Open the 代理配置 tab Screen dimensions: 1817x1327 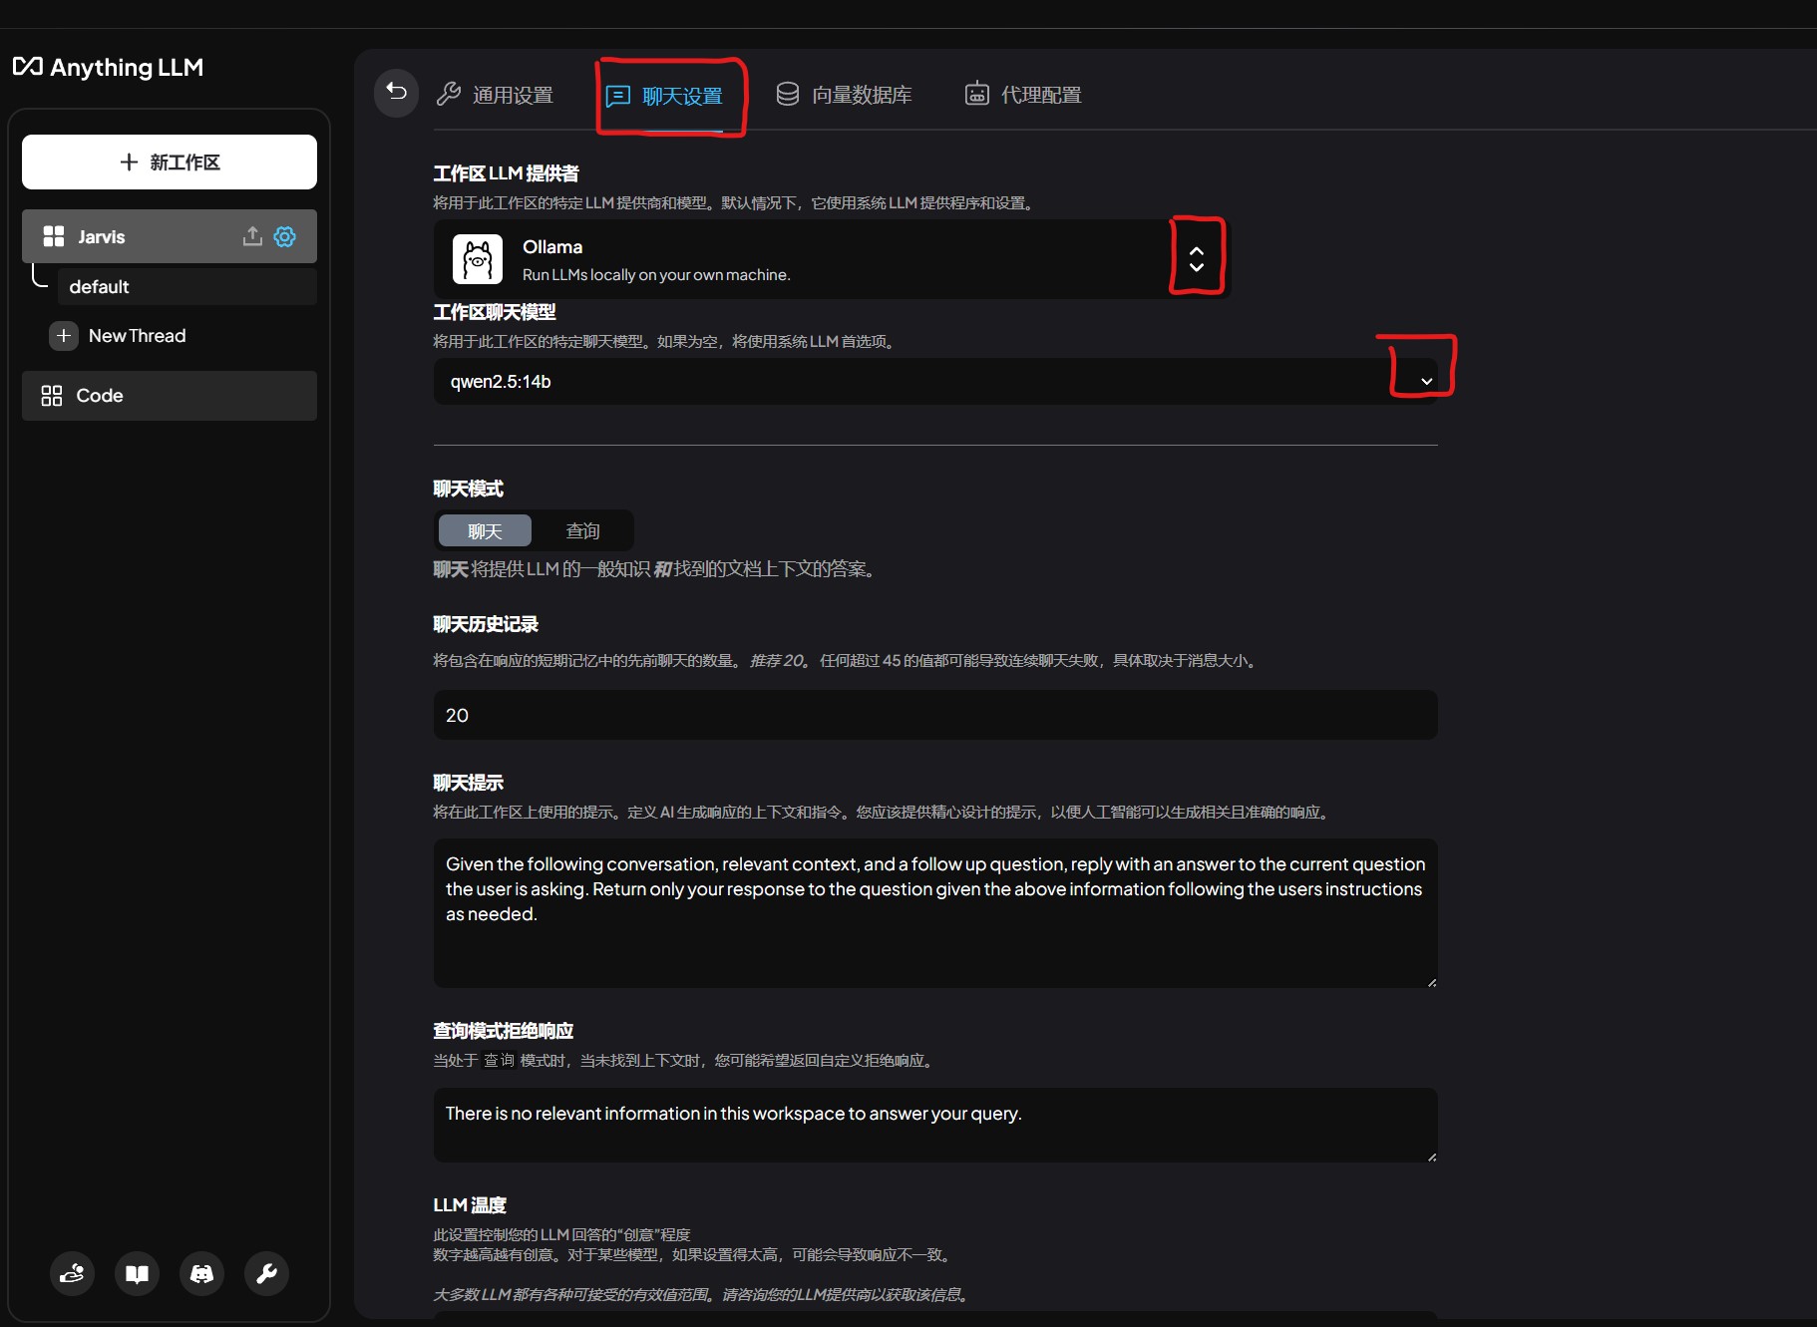click(1023, 95)
